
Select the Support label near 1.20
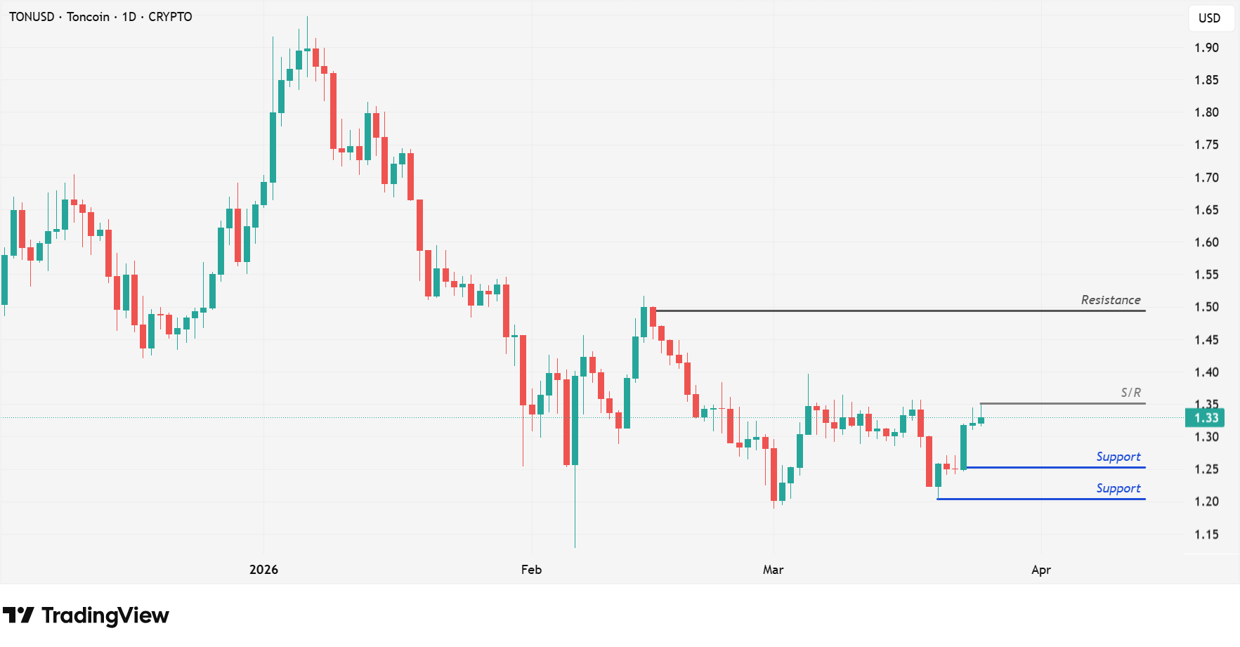pos(1118,488)
